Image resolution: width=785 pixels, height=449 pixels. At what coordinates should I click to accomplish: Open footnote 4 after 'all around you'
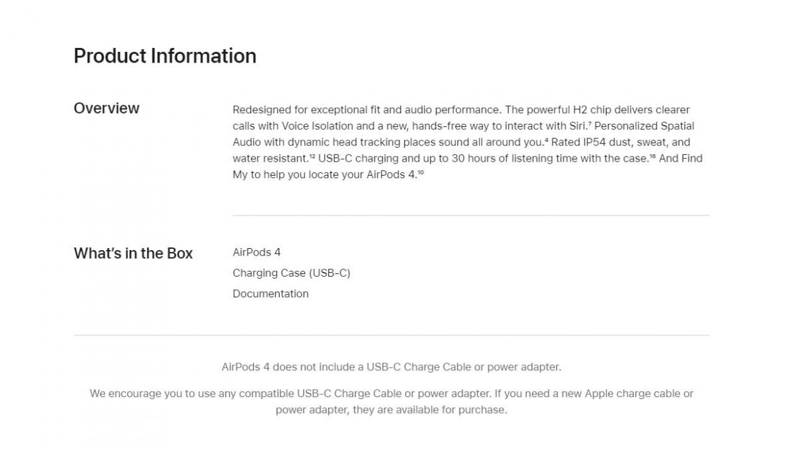(x=546, y=140)
